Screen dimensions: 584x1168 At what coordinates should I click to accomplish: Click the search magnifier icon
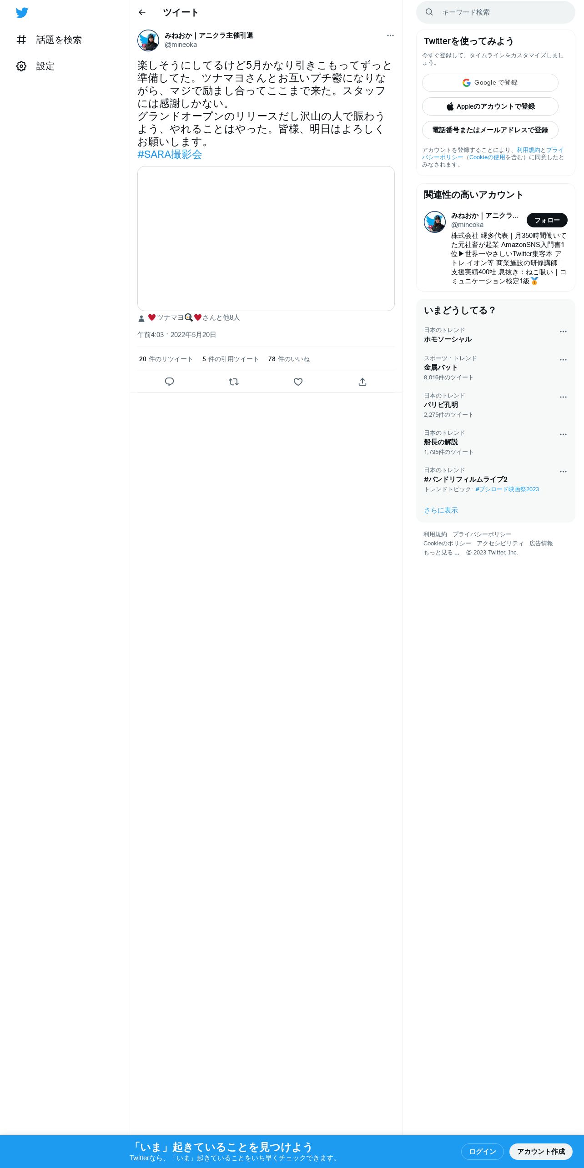429,12
